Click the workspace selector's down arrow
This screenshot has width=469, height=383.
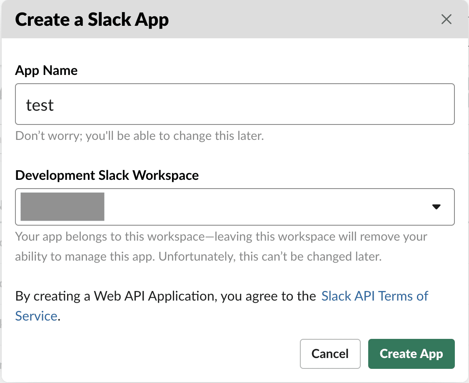click(436, 207)
